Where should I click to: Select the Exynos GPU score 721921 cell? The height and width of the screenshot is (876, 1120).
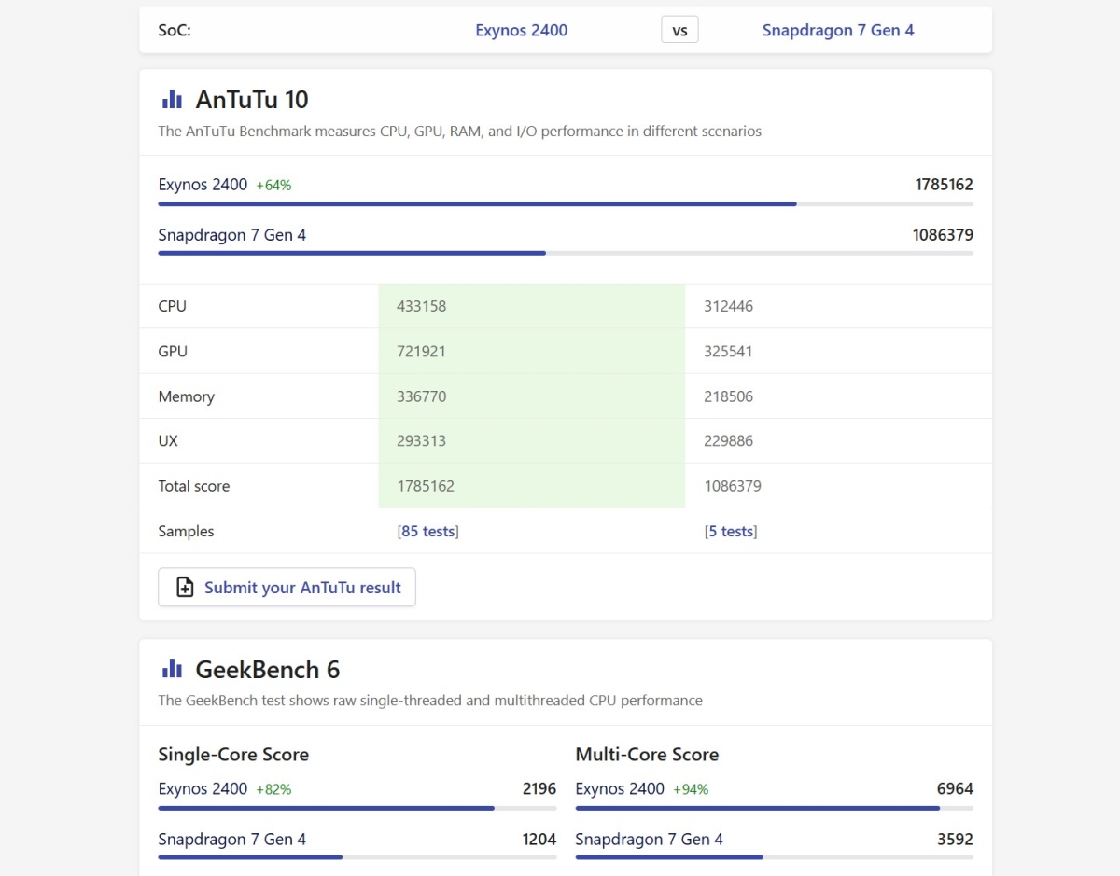(x=531, y=352)
